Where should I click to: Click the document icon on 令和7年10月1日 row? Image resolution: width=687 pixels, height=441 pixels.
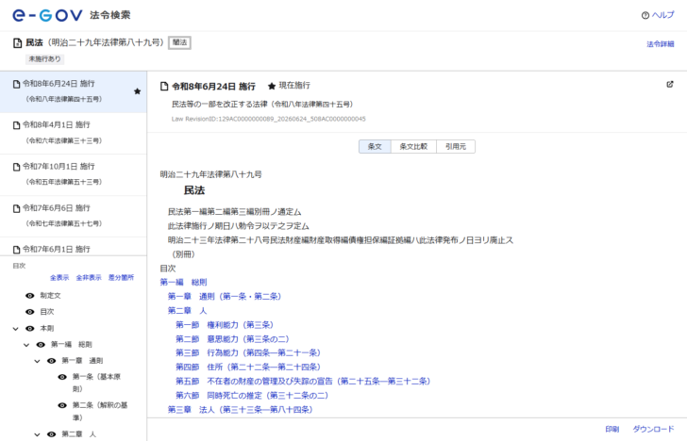point(17,167)
